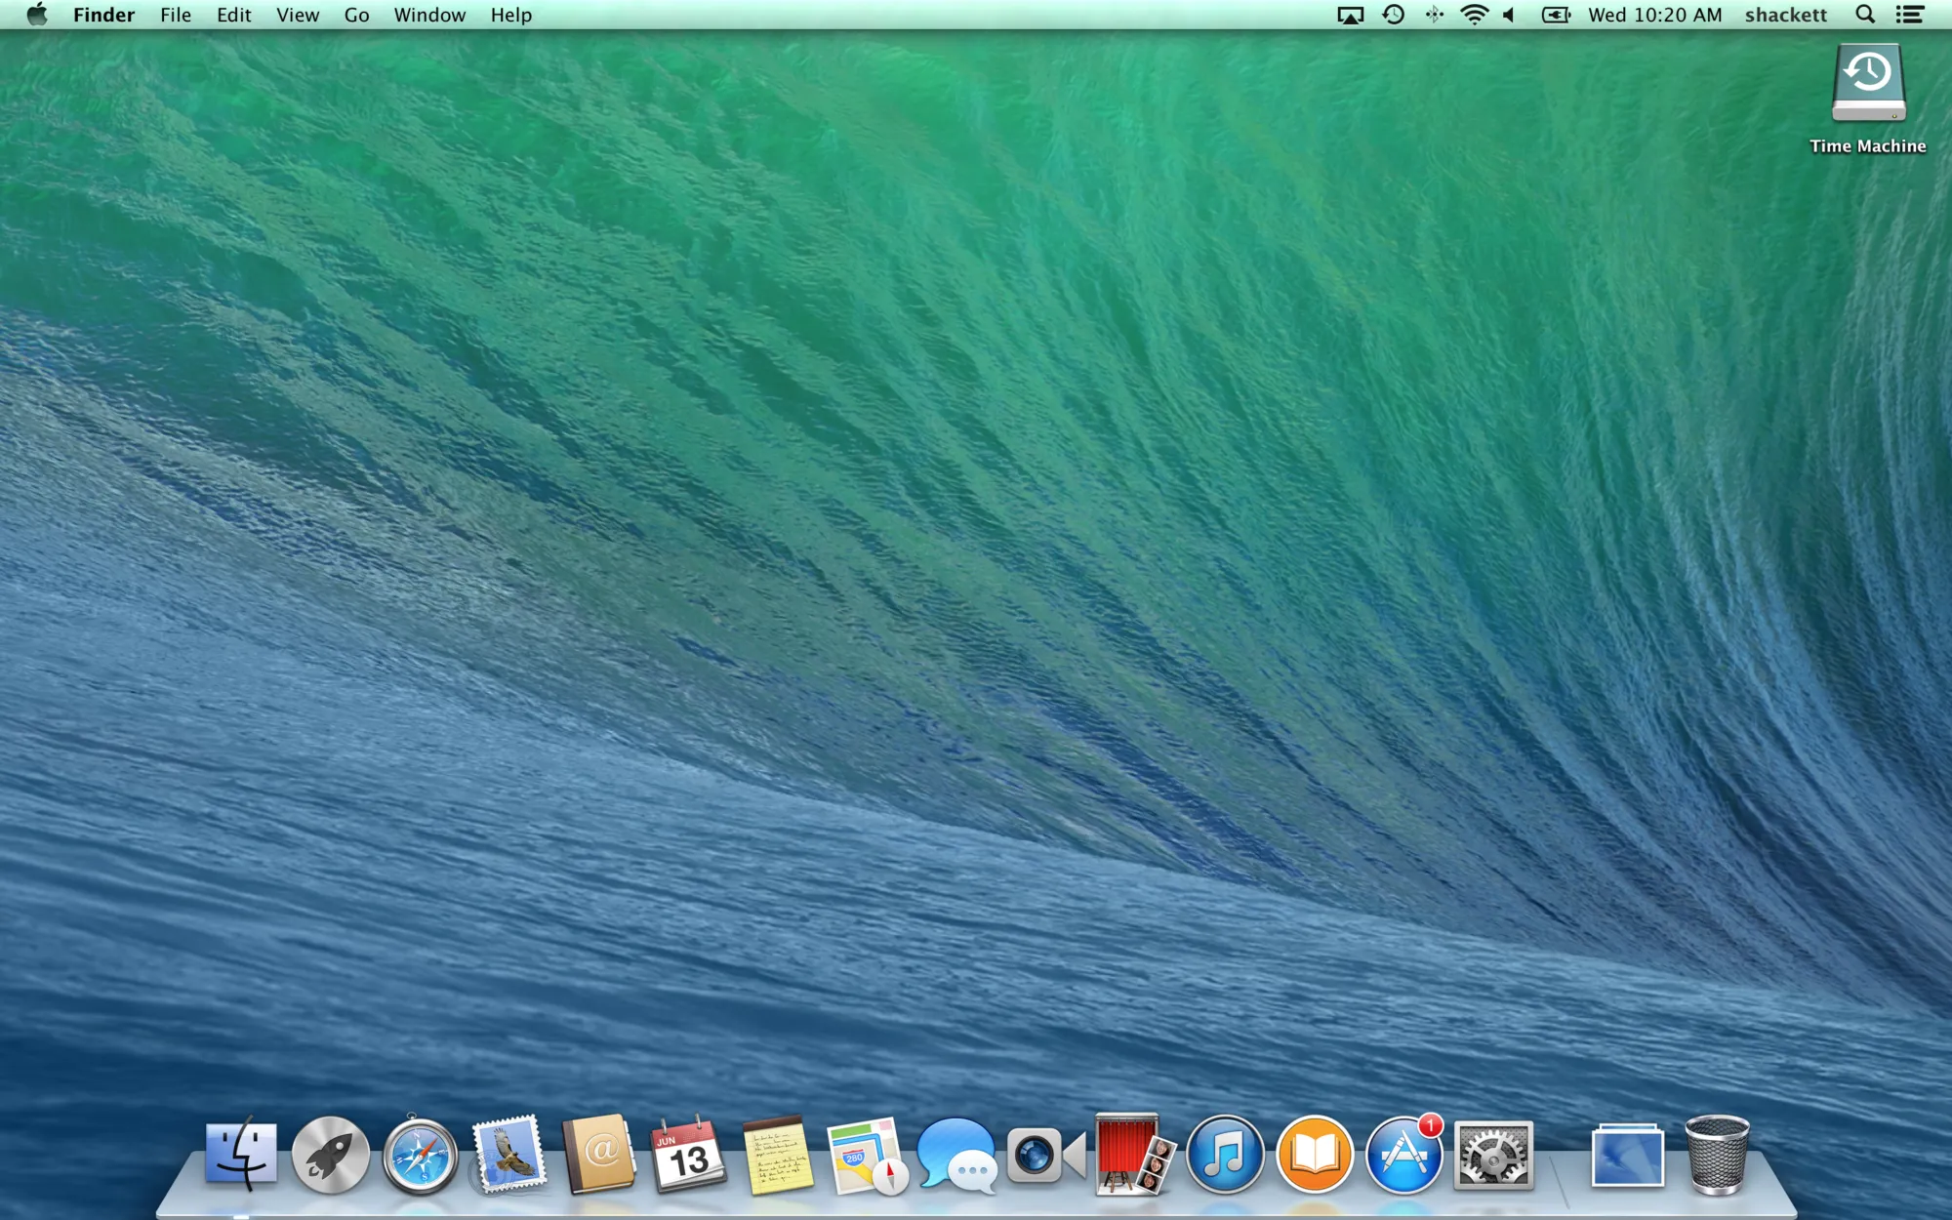Open the App Store with one notification

click(x=1403, y=1157)
